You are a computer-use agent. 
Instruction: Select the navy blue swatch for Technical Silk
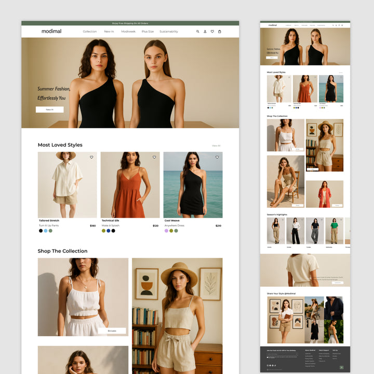tap(109, 231)
